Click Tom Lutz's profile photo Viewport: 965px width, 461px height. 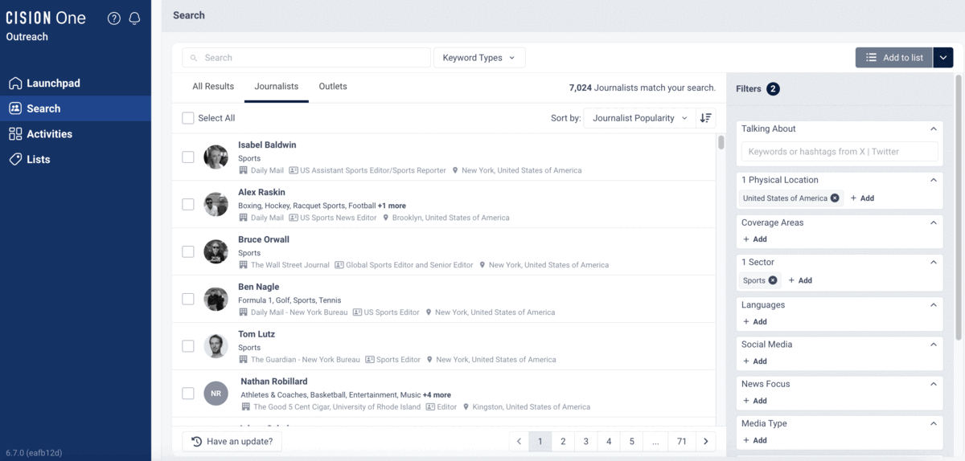click(216, 346)
